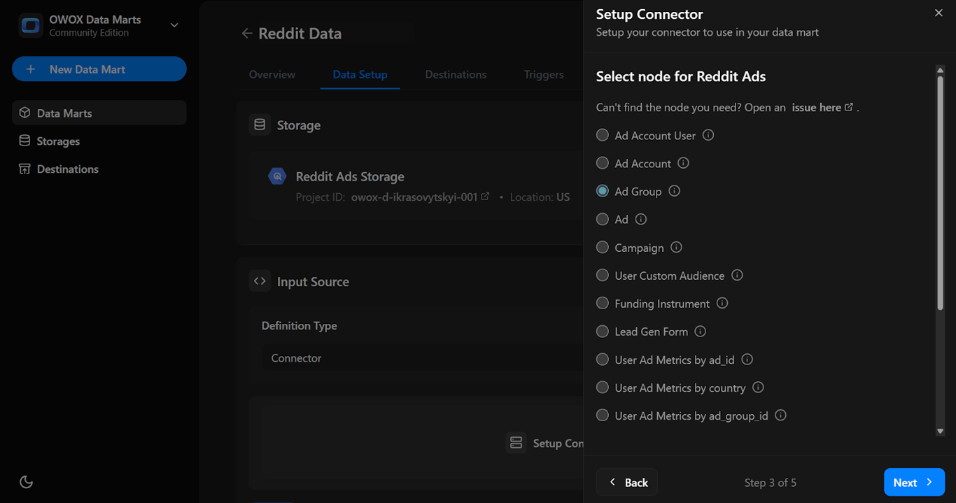Click the Reddit Ads Storage title
956x503 pixels.
tap(350, 176)
